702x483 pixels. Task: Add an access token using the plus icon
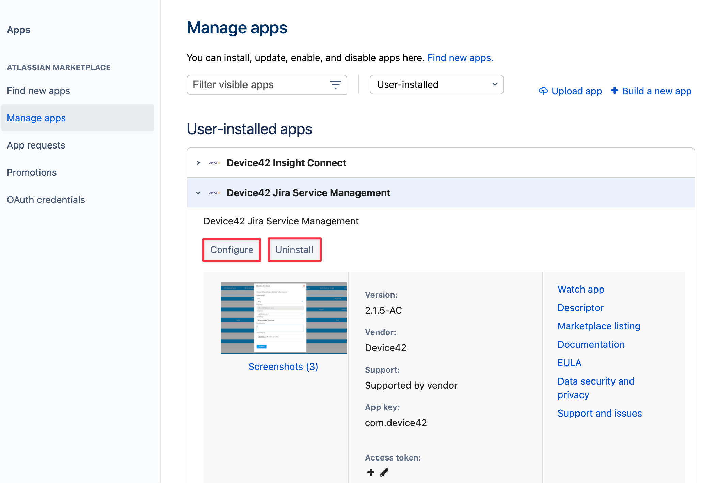click(370, 472)
